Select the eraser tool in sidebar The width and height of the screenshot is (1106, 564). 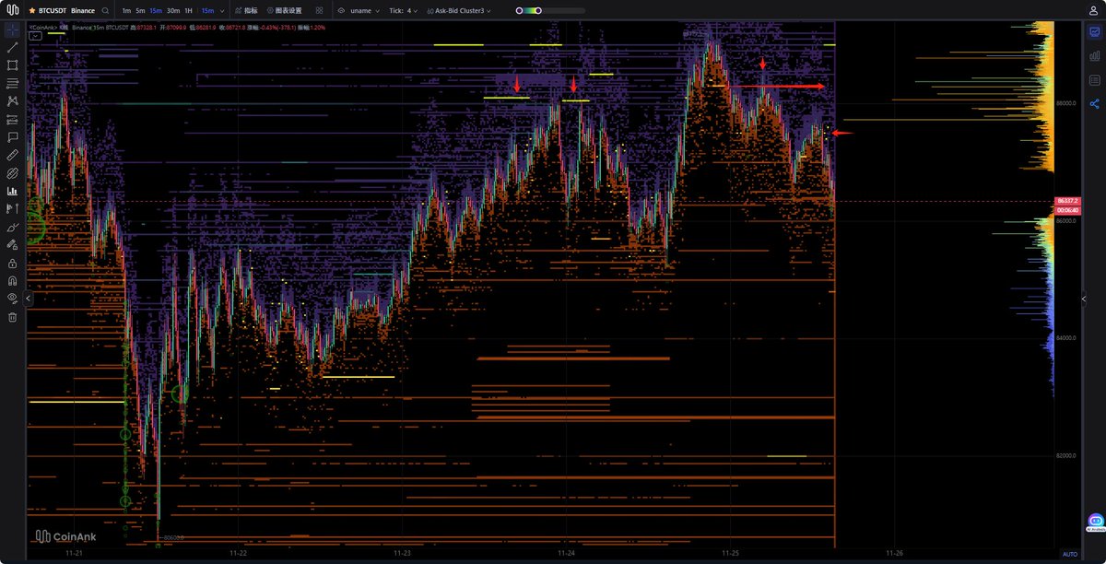click(12, 245)
